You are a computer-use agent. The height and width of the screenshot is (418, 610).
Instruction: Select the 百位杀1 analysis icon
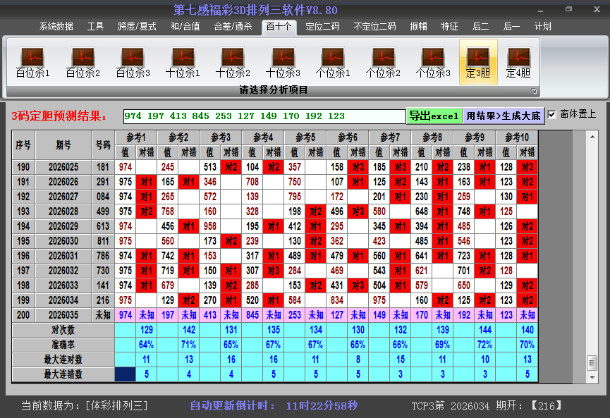pos(32,62)
